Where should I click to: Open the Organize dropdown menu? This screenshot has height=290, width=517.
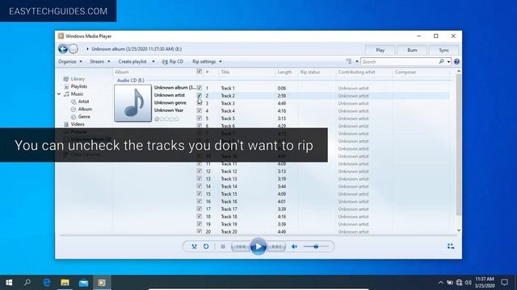(70, 61)
